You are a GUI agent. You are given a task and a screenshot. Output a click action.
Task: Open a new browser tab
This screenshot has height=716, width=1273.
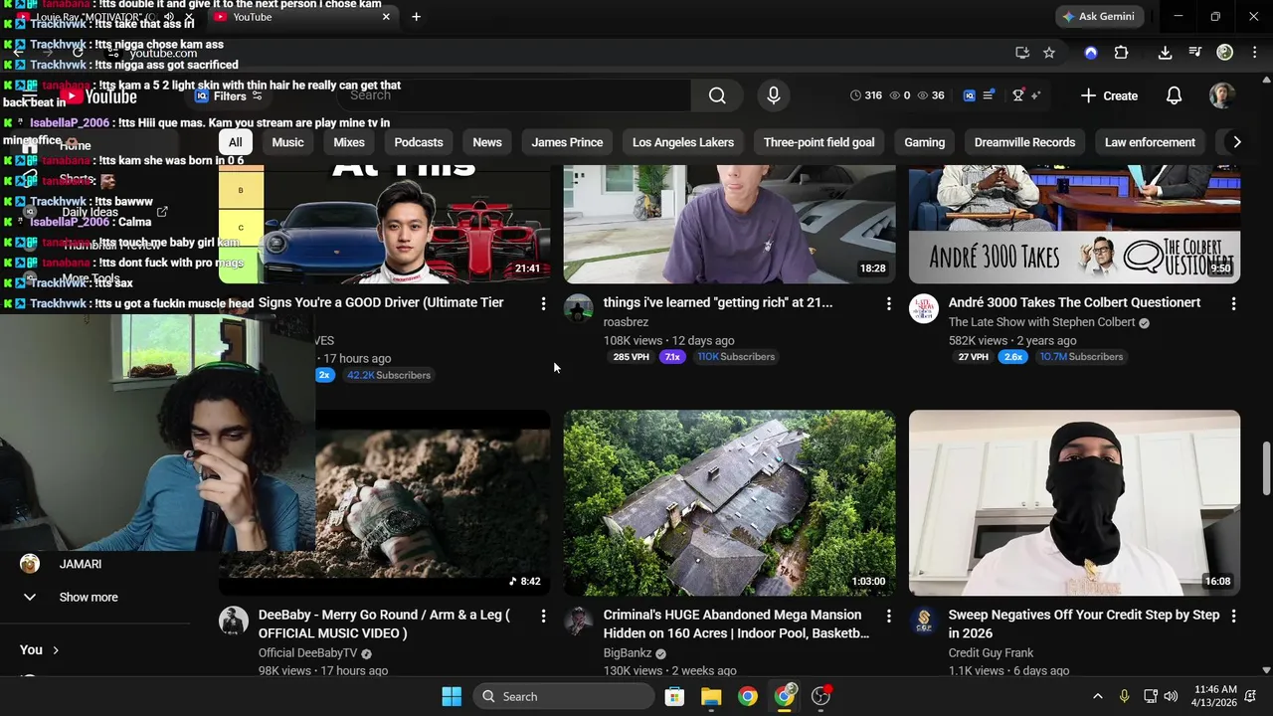pos(416,17)
